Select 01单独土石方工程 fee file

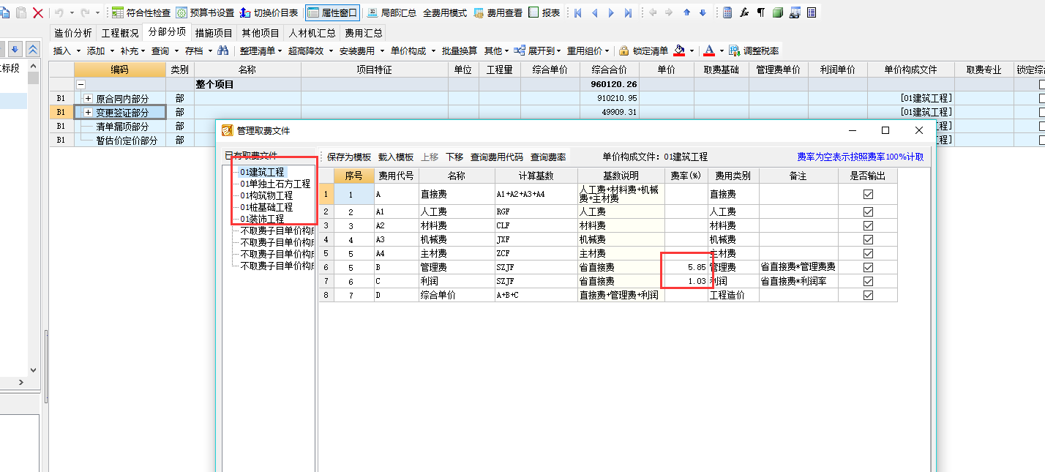(275, 184)
